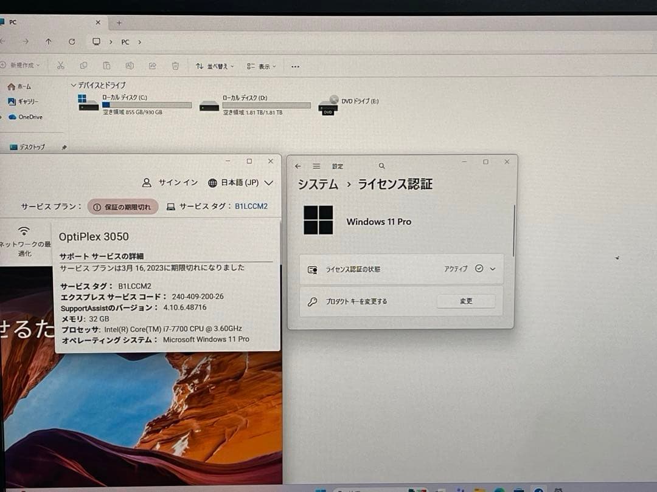Click the Delete trash icon in Explorer toolbar
This screenshot has width=657, height=492.
pos(175,66)
